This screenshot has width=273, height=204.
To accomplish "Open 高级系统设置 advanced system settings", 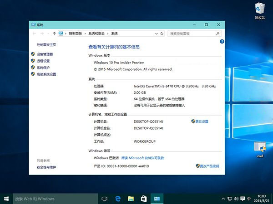I will tap(46, 74).
